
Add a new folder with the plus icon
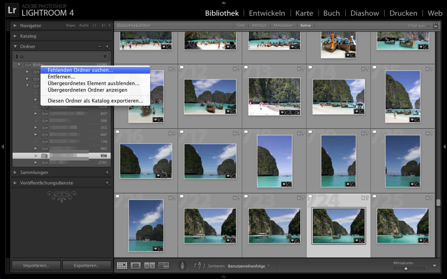pos(107,46)
